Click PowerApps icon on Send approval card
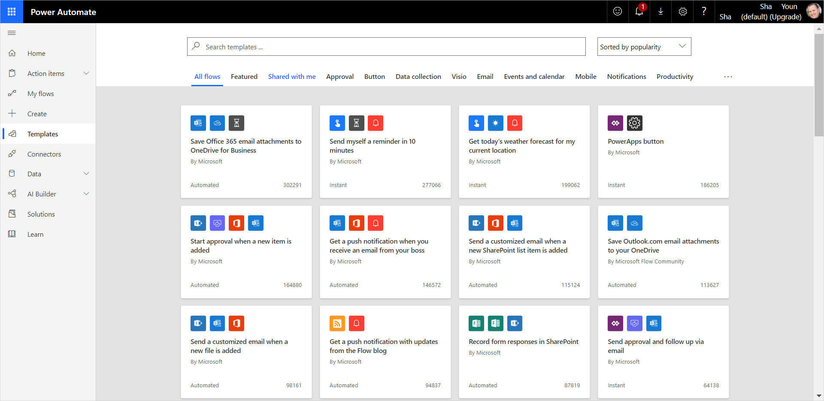 coord(615,323)
